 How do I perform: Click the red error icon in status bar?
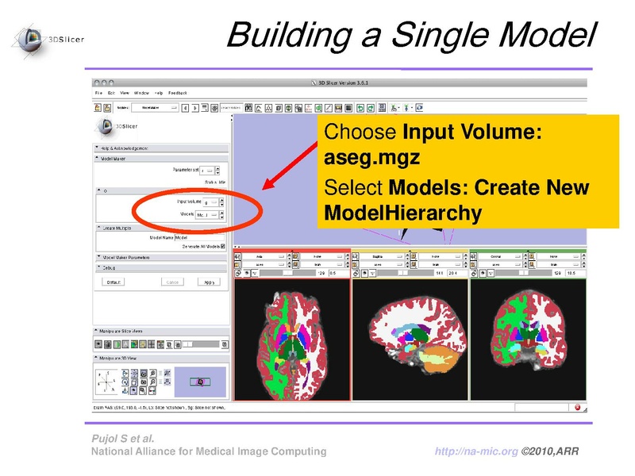(x=578, y=408)
